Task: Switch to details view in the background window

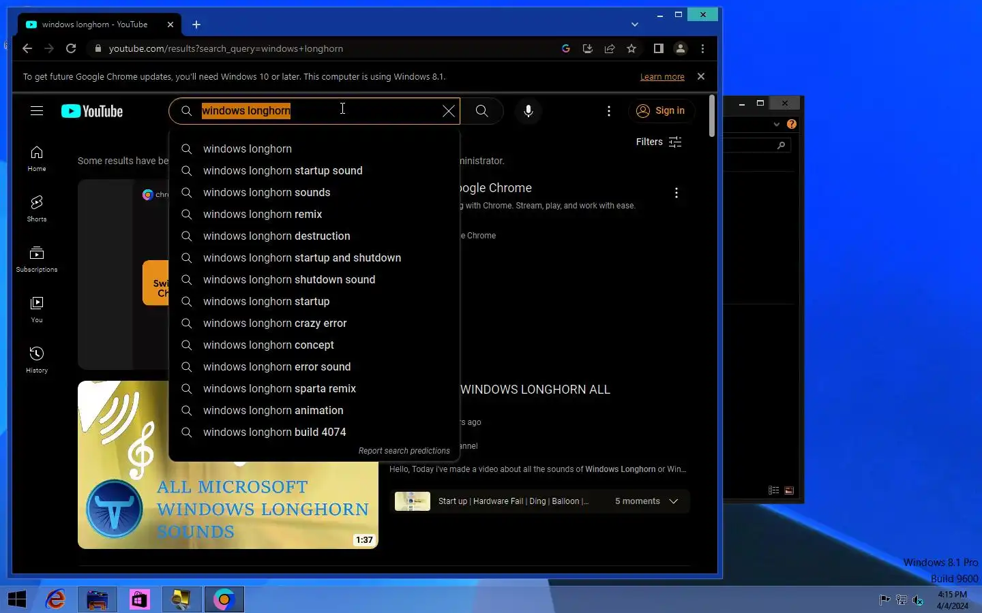Action: click(773, 490)
